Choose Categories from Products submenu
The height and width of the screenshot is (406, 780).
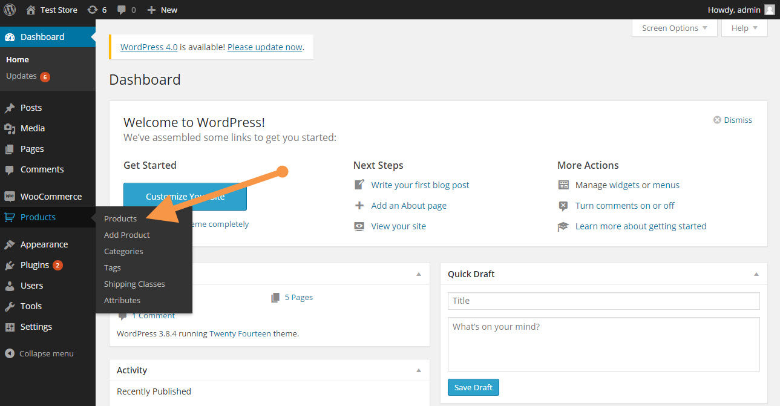(x=123, y=251)
